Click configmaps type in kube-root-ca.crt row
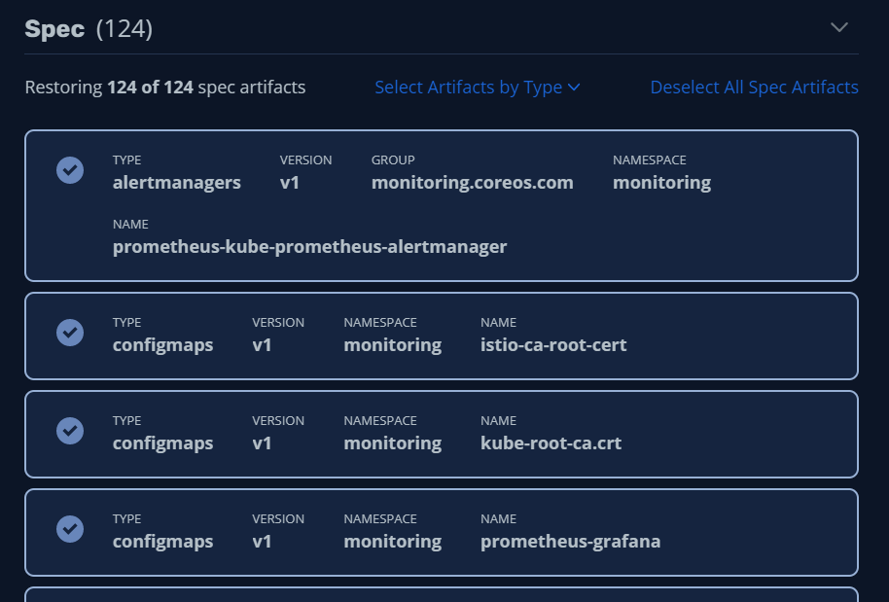 point(162,443)
